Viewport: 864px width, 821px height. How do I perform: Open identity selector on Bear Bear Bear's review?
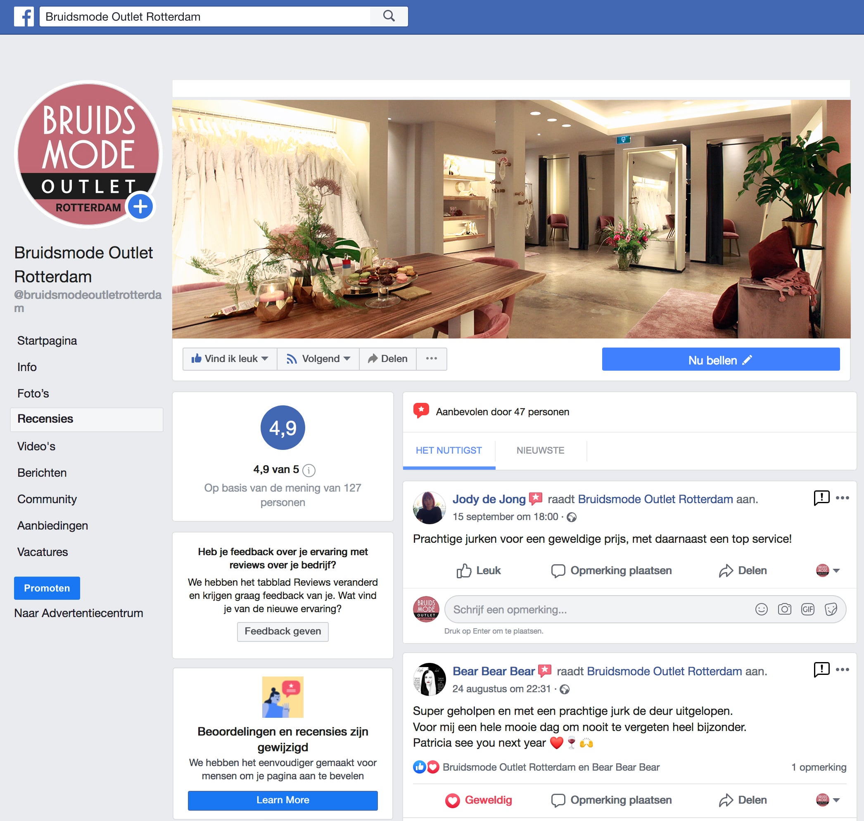[x=828, y=800]
